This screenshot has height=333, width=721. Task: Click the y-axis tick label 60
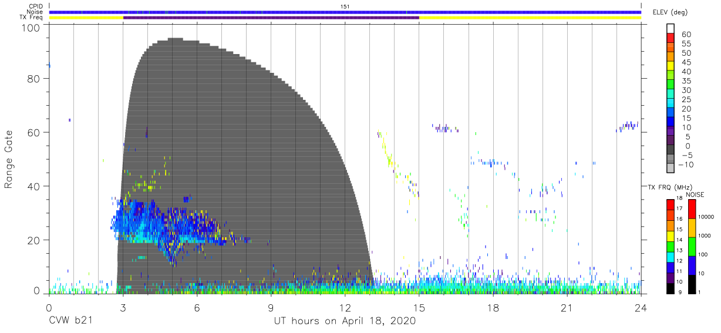35,132
